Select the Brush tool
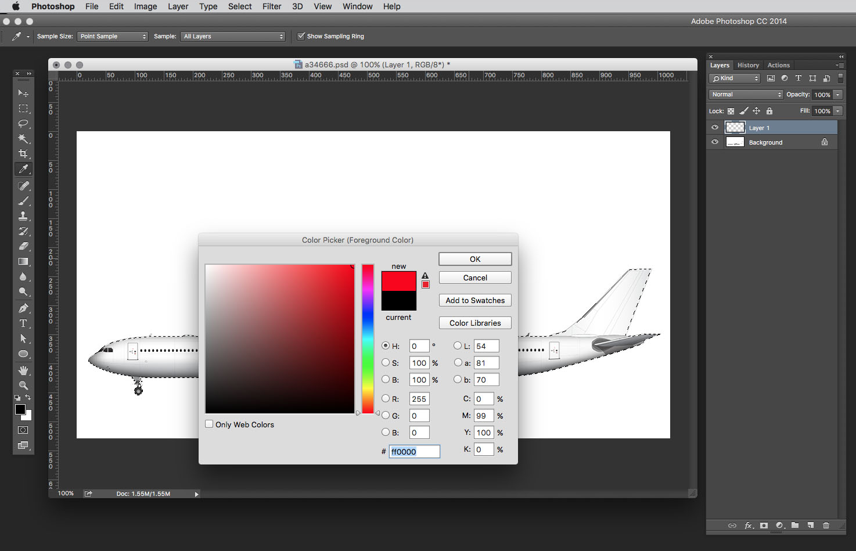This screenshot has height=551, width=856. [x=23, y=201]
